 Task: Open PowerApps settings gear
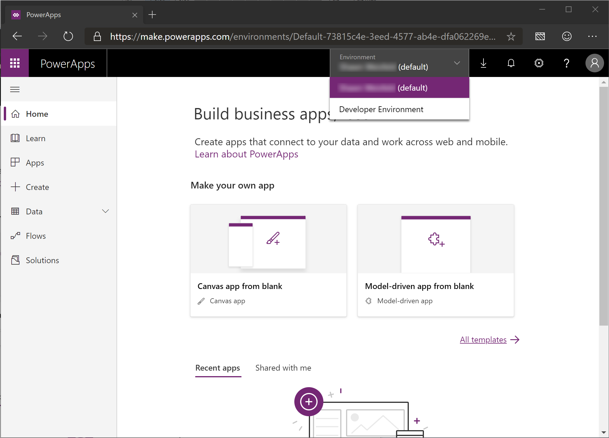pos(538,63)
